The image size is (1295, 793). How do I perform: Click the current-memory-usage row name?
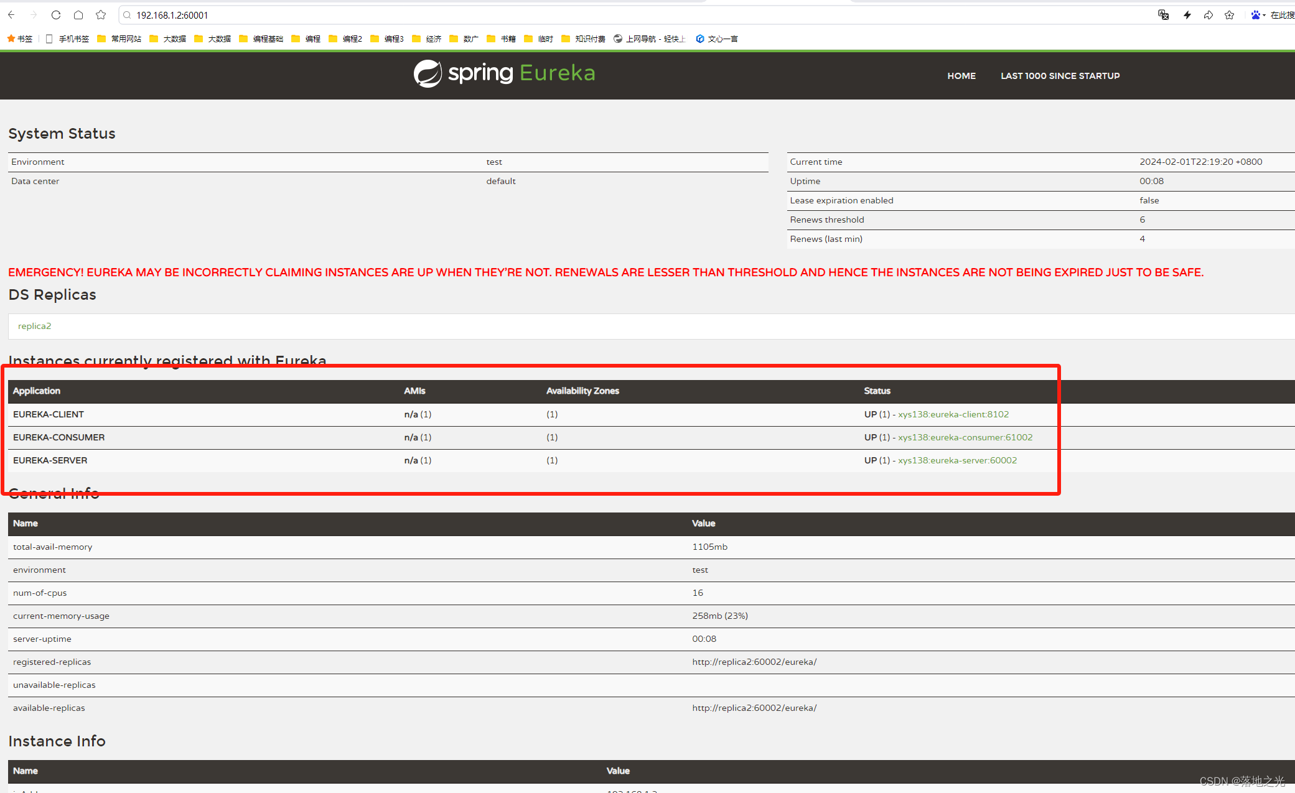pyautogui.click(x=61, y=616)
